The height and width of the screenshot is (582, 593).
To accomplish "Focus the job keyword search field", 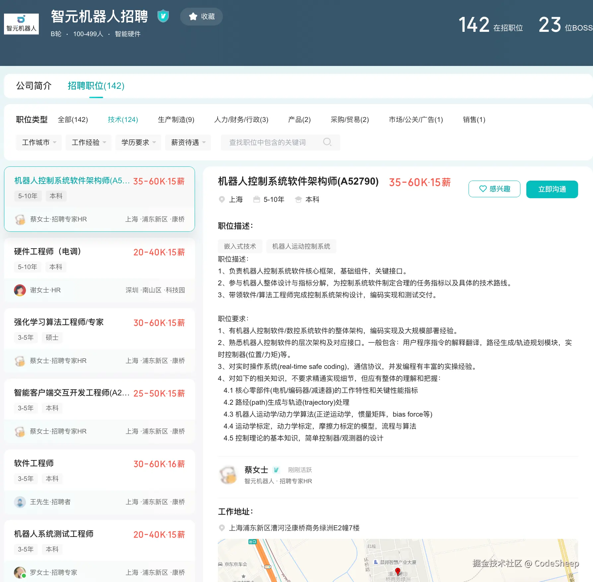I will click(x=281, y=143).
